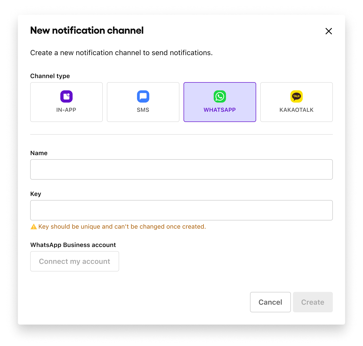Select the WHATSAPP channel type label
363x346 pixels.
(220, 110)
